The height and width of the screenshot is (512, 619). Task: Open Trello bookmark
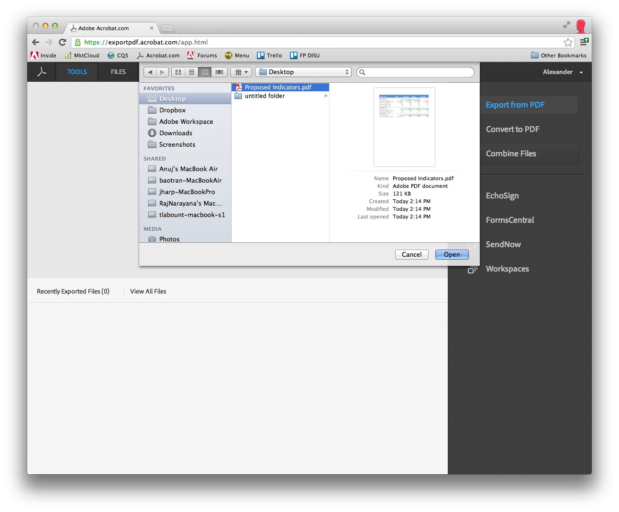pos(270,55)
